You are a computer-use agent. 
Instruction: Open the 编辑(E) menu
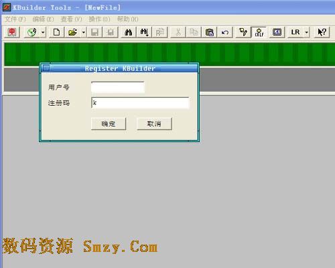pyautogui.click(x=44, y=19)
